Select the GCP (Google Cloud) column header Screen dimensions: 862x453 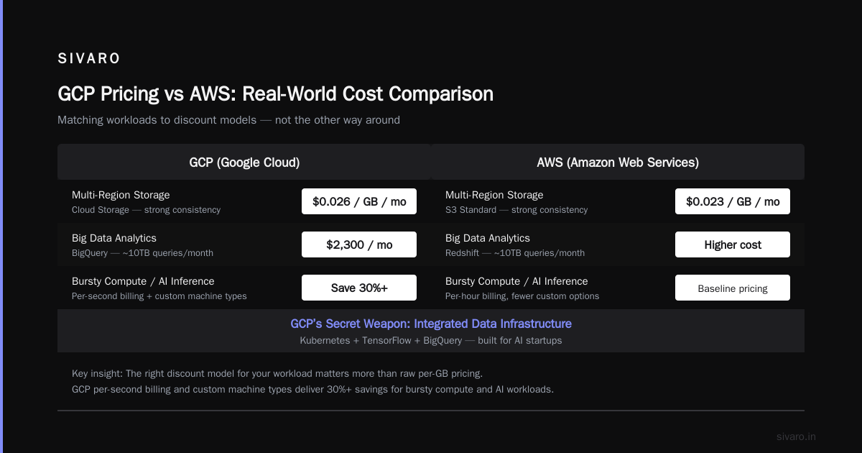coord(244,162)
